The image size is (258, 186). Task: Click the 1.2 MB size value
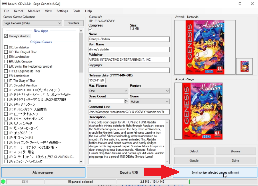tap(135, 29)
